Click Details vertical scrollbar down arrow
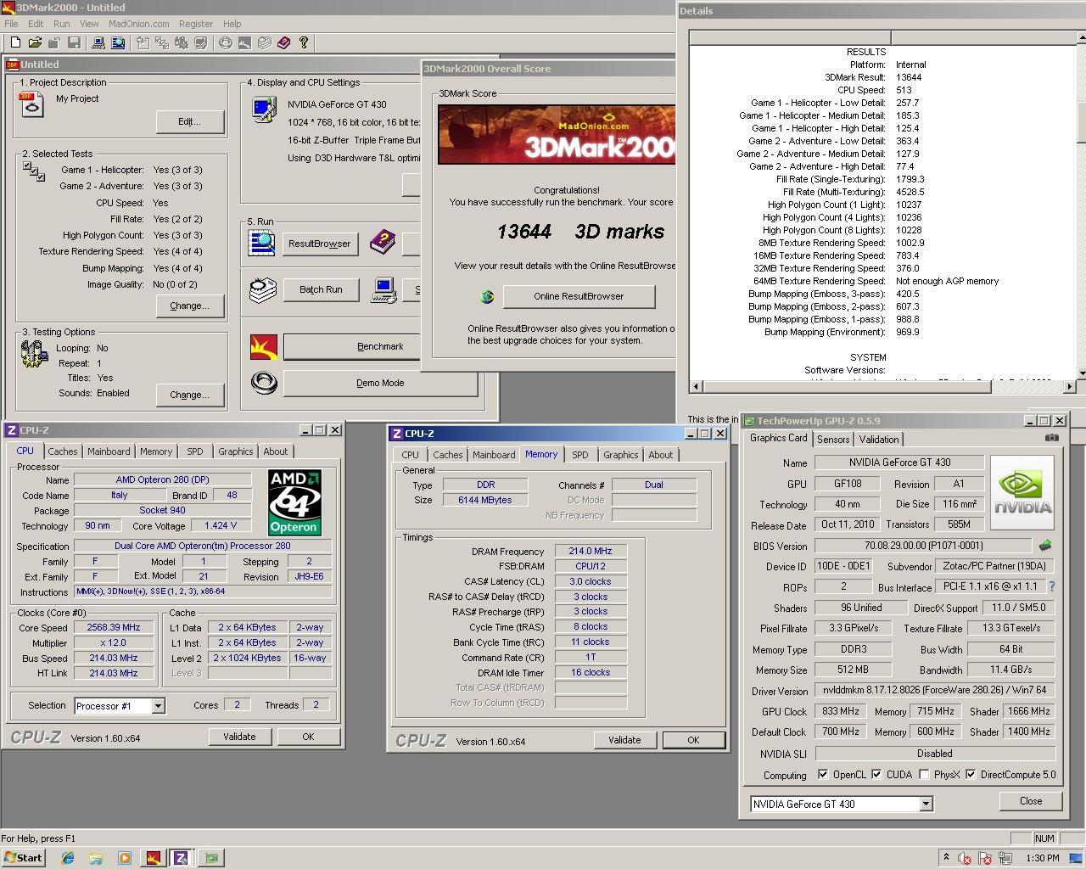1086x869 pixels. click(x=1082, y=373)
